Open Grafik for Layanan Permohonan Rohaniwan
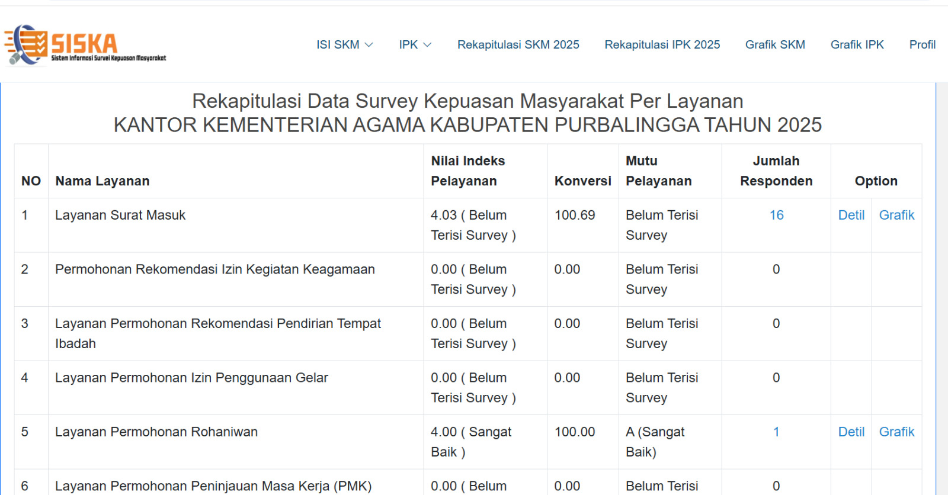 pos(896,432)
